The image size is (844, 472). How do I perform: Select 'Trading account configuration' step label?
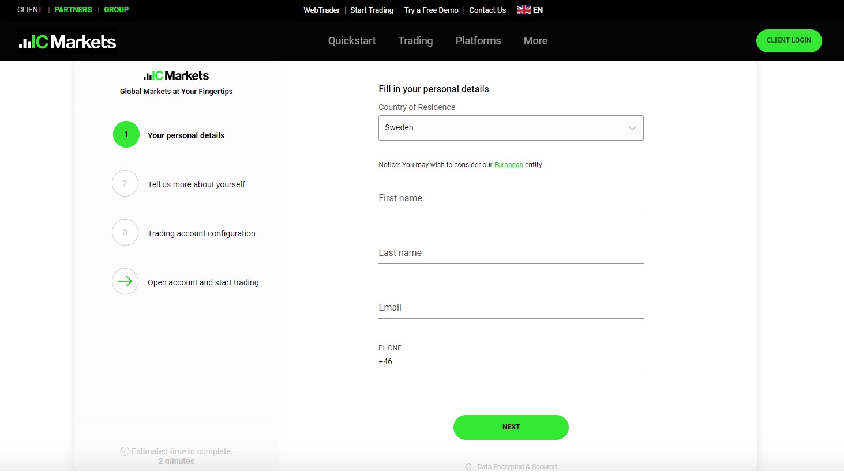click(201, 233)
